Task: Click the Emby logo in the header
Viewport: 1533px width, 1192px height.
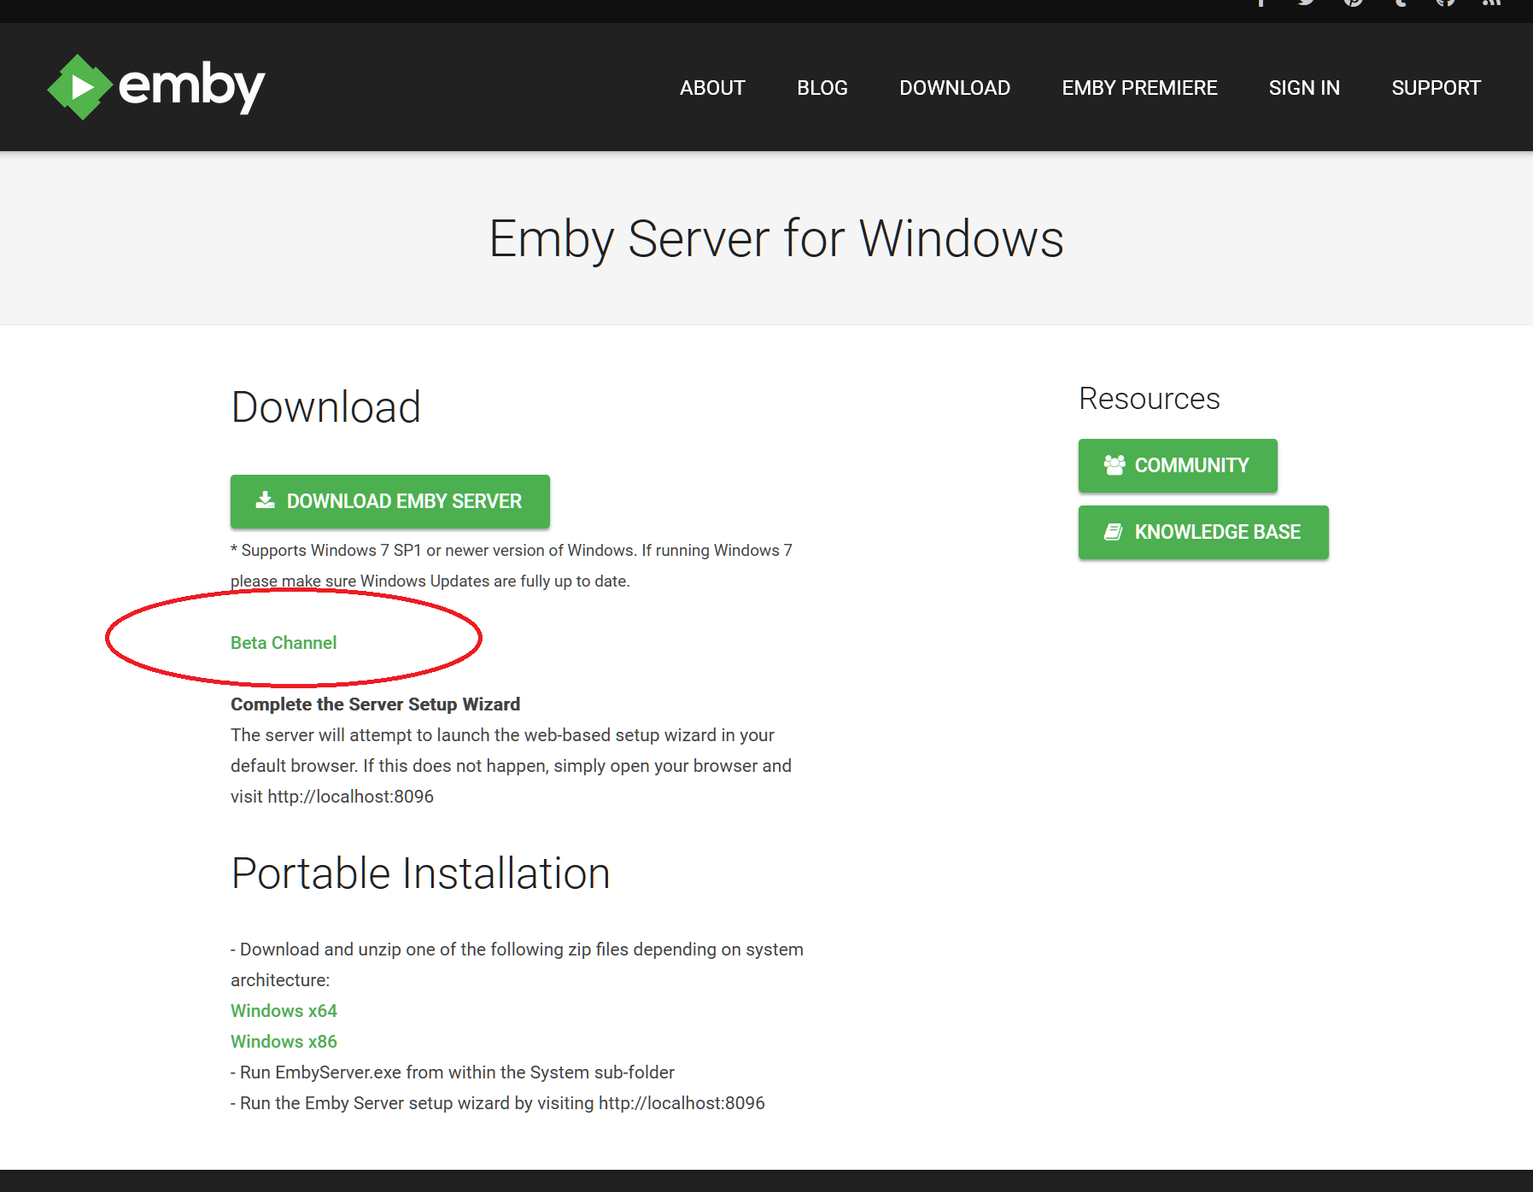Action: tap(156, 87)
